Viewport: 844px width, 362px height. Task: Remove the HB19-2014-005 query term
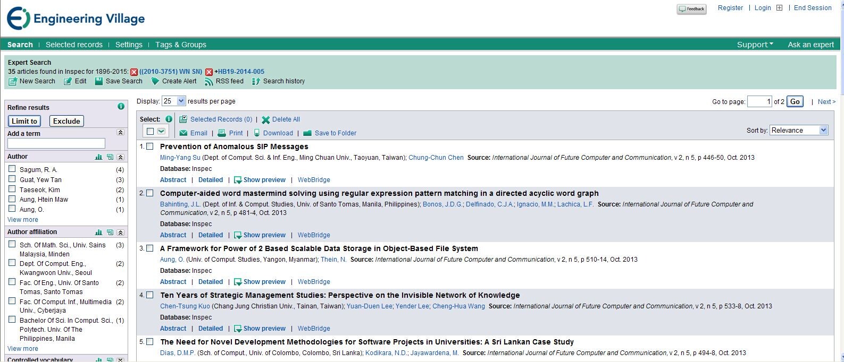coord(209,72)
